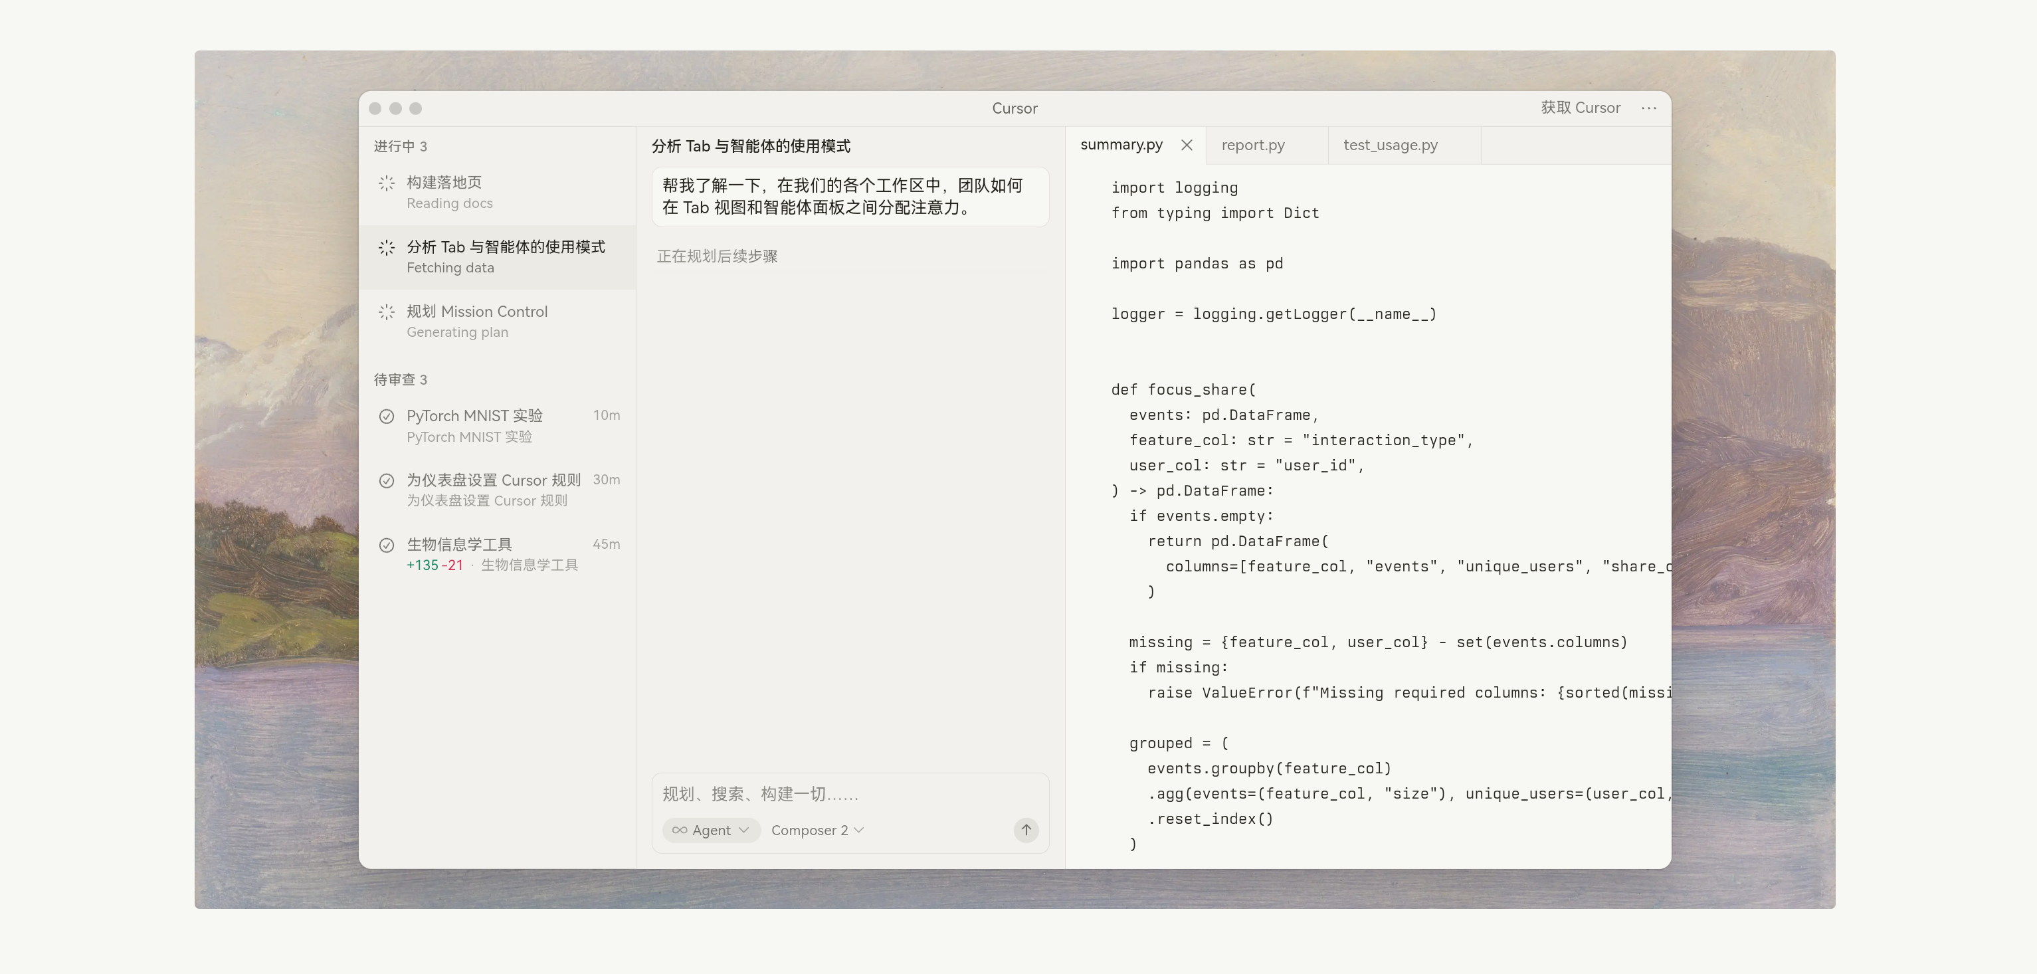
Task: Click the 30m timestamp
Action: point(607,480)
